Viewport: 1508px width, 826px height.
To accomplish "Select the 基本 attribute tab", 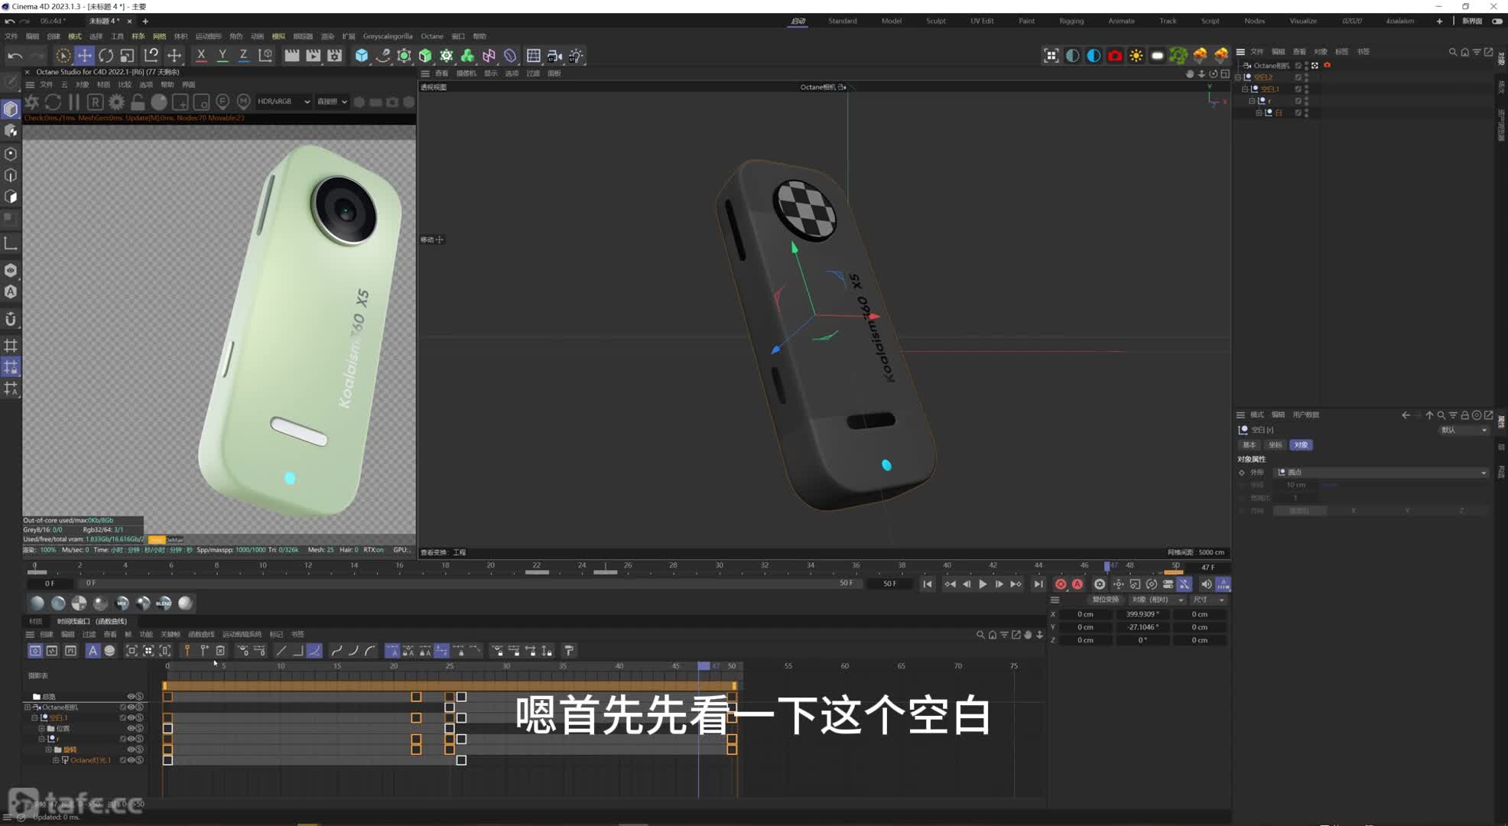I will 1249,444.
